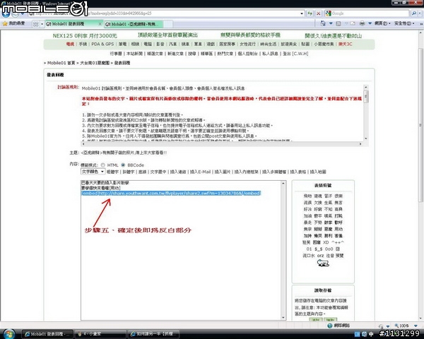Open the 網頁 Page menu dropdown
The image size is (424, 339).
[382, 23]
